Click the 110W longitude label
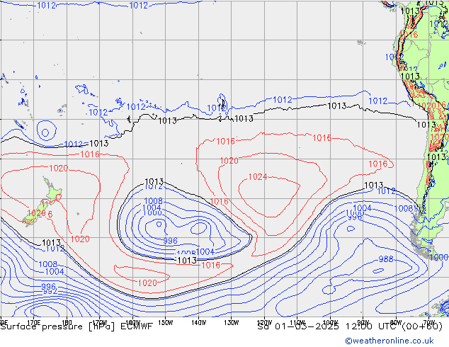The height and width of the screenshot is (347, 449). pyautogui.click(x=297, y=322)
